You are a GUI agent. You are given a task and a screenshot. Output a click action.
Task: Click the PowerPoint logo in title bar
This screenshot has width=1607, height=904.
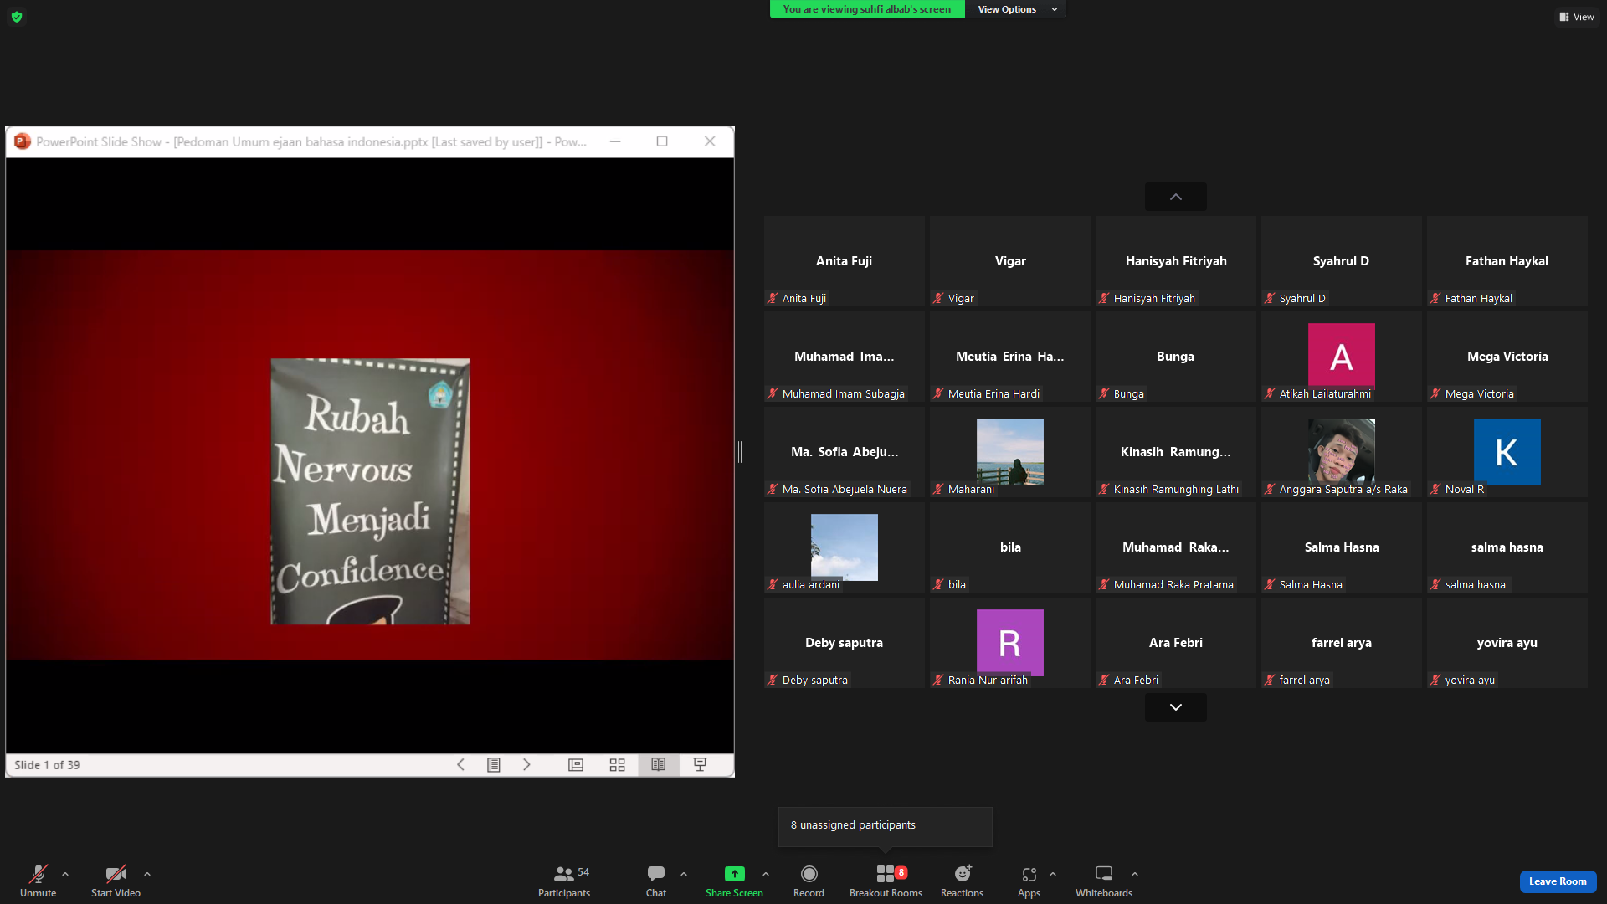coord(23,141)
